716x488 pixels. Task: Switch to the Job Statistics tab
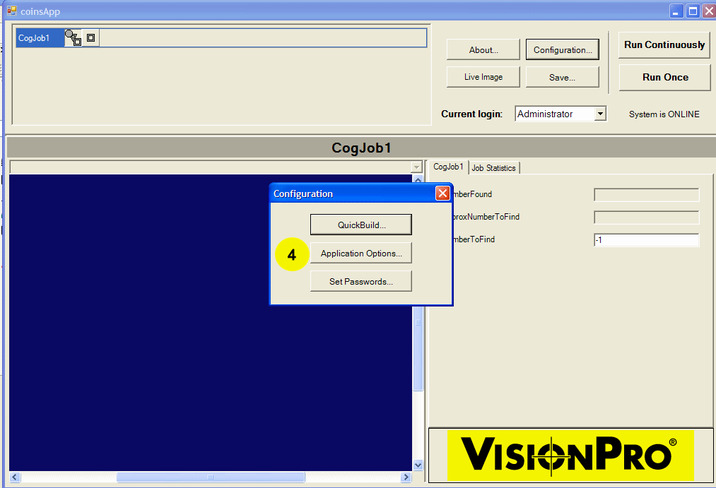point(494,168)
